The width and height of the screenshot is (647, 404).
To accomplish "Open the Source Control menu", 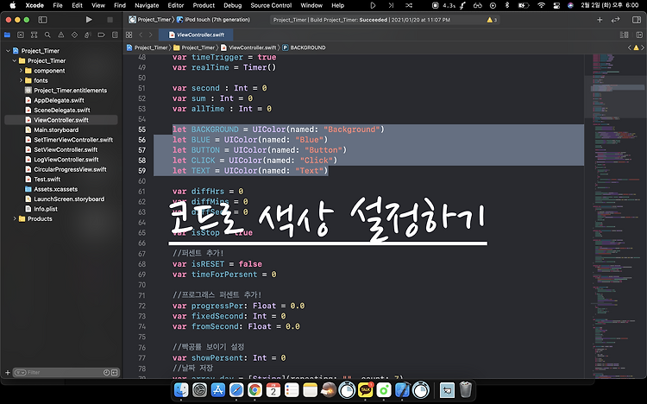I will [x=271, y=5].
